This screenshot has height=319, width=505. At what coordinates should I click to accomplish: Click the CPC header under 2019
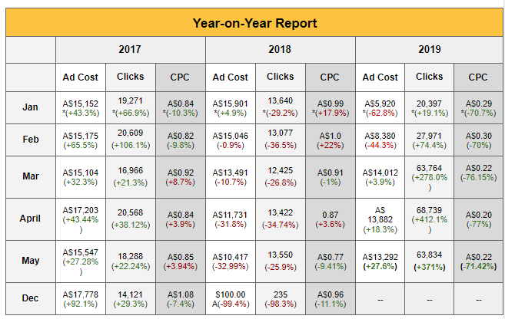click(x=478, y=77)
